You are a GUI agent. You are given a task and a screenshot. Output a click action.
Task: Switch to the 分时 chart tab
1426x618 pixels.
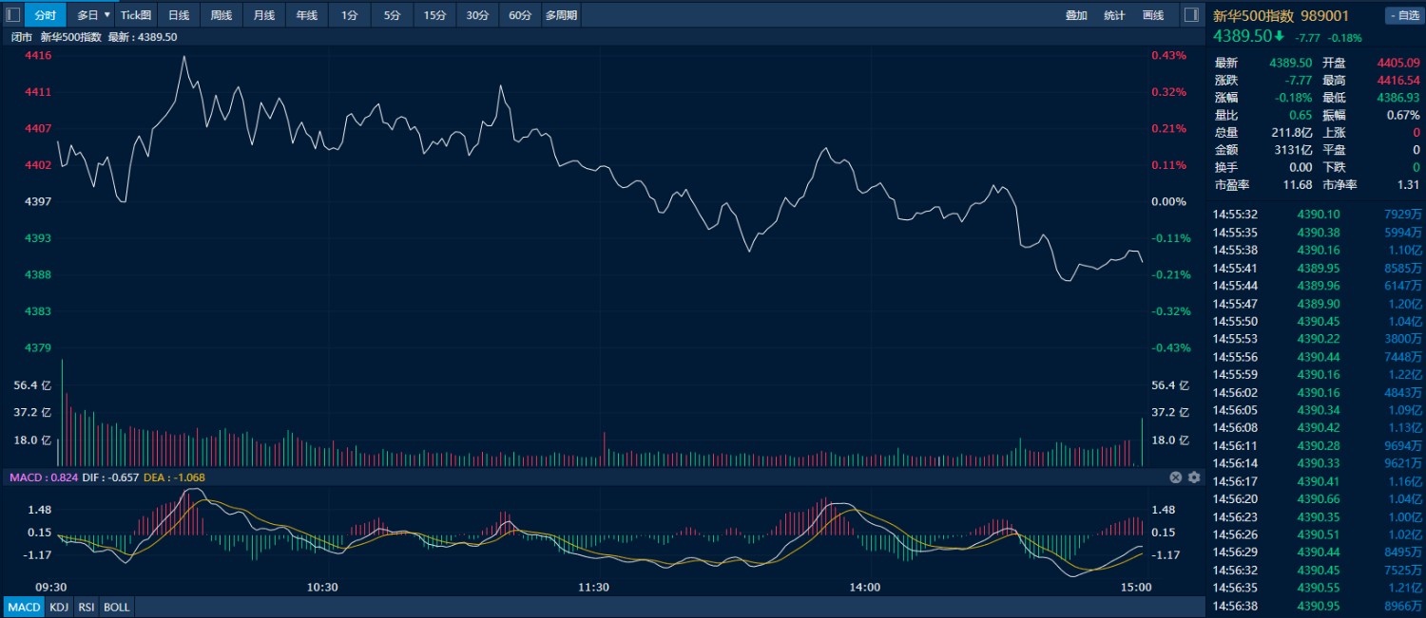45,15
